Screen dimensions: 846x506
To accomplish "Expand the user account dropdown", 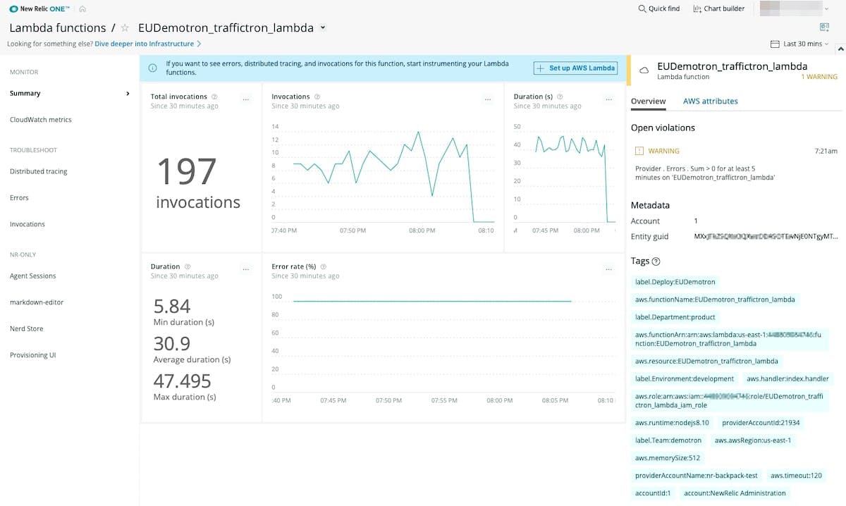I will (826, 8).
